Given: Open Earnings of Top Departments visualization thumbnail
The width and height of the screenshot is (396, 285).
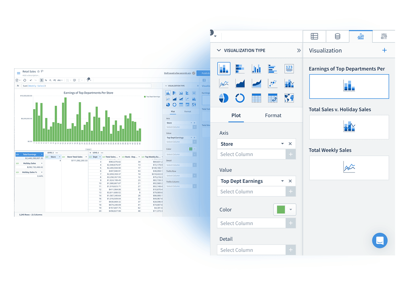Looking at the screenshot, I should (x=349, y=87).
